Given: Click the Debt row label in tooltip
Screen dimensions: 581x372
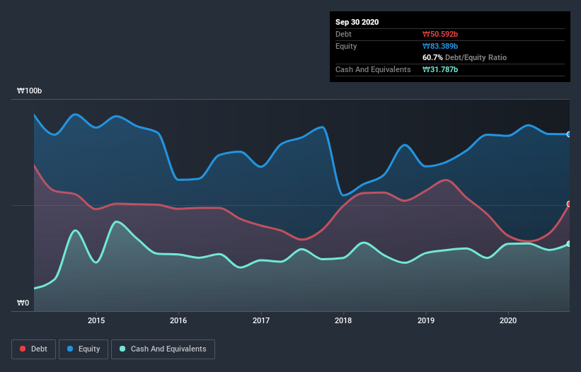Looking at the screenshot, I should (343, 34).
